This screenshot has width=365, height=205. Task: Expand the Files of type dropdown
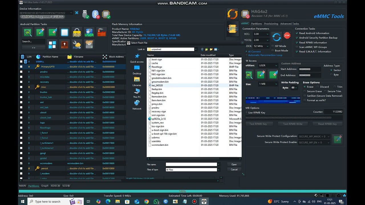pyautogui.click(x=218, y=170)
